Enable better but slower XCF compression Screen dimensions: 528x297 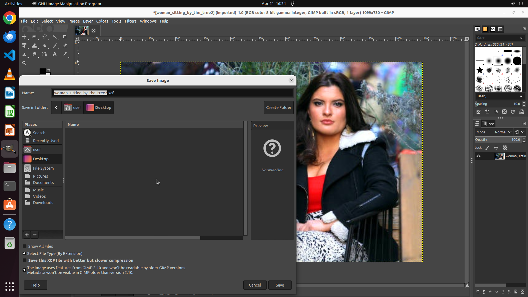coord(25,260)
